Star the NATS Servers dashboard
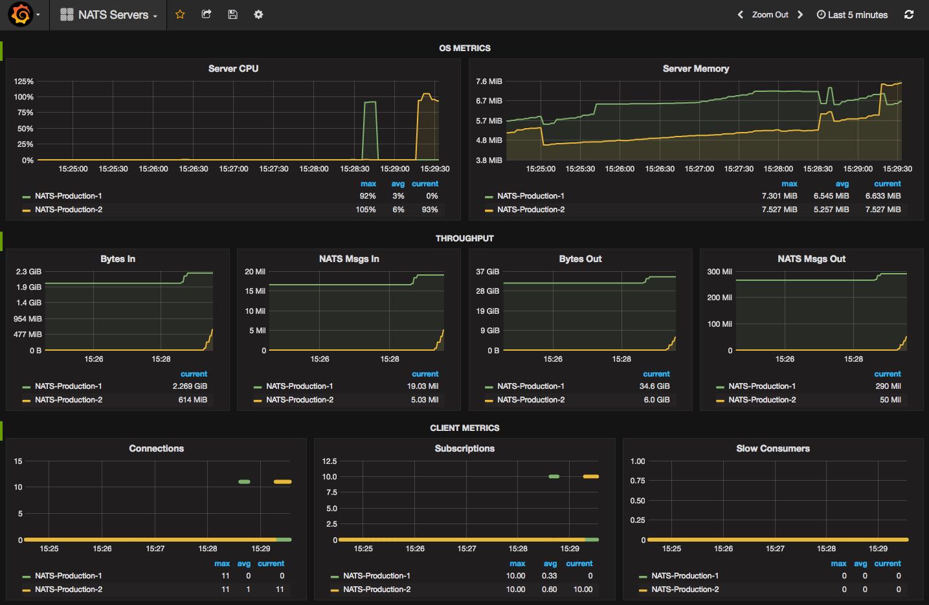 tap(180, 14)
